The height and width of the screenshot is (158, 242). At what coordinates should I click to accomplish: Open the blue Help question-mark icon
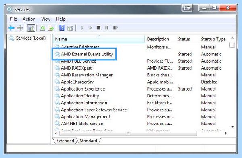(x=62, y=28)
